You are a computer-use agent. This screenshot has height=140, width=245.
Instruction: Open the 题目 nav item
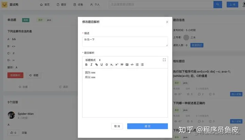tap(61, 4)
